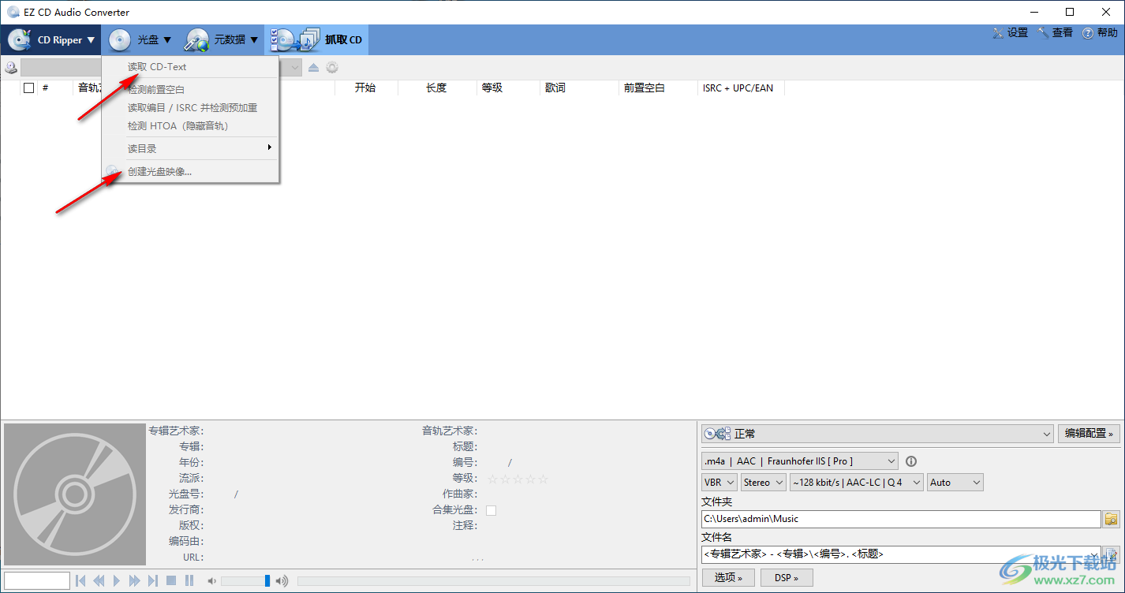Expand the 读目录 submenu
Screen dimensions: 1125x593
point(190,148)
